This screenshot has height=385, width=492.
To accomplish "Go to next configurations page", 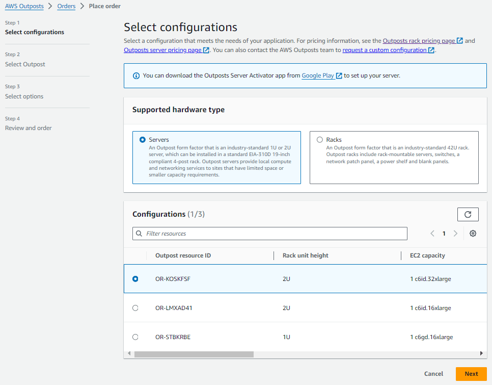I will [x=455, y=233].
